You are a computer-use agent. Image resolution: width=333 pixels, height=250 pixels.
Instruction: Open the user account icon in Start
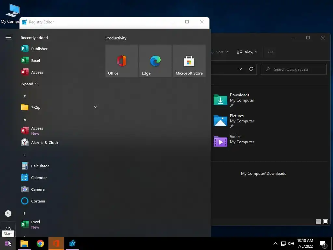click(8, 214)
